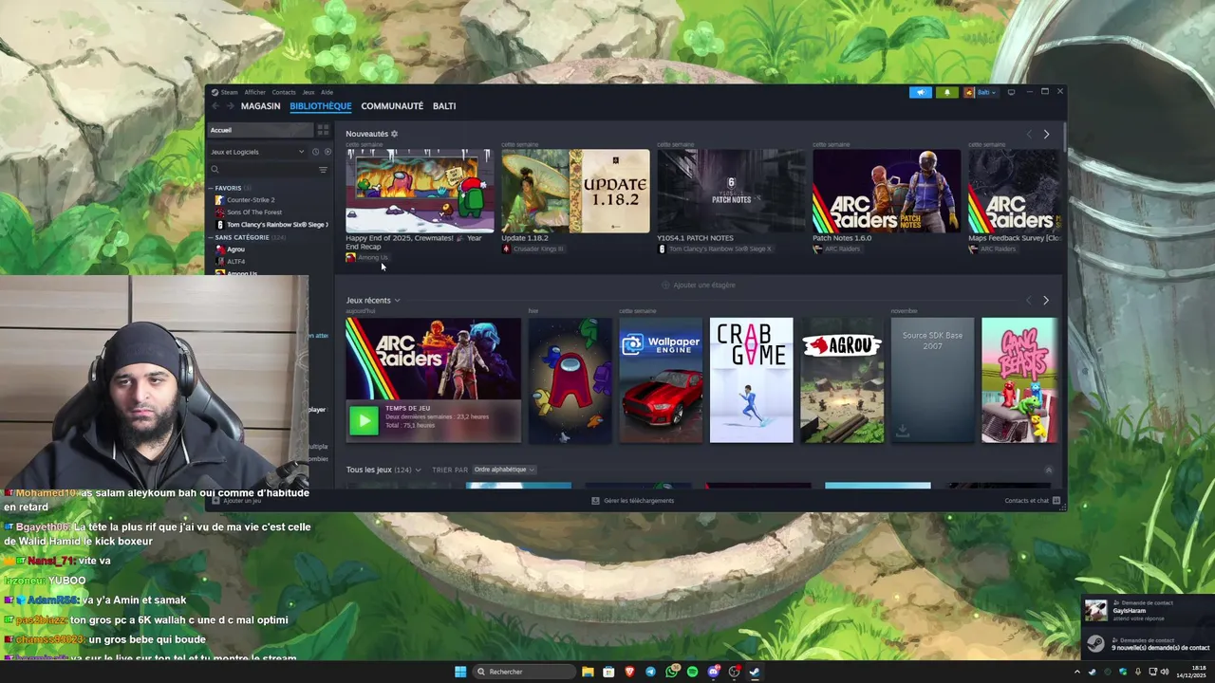This screenshot has height=683, width=1215.
Task: Show next Jeux récents games with right arrow
Action: pos(1046,301)
